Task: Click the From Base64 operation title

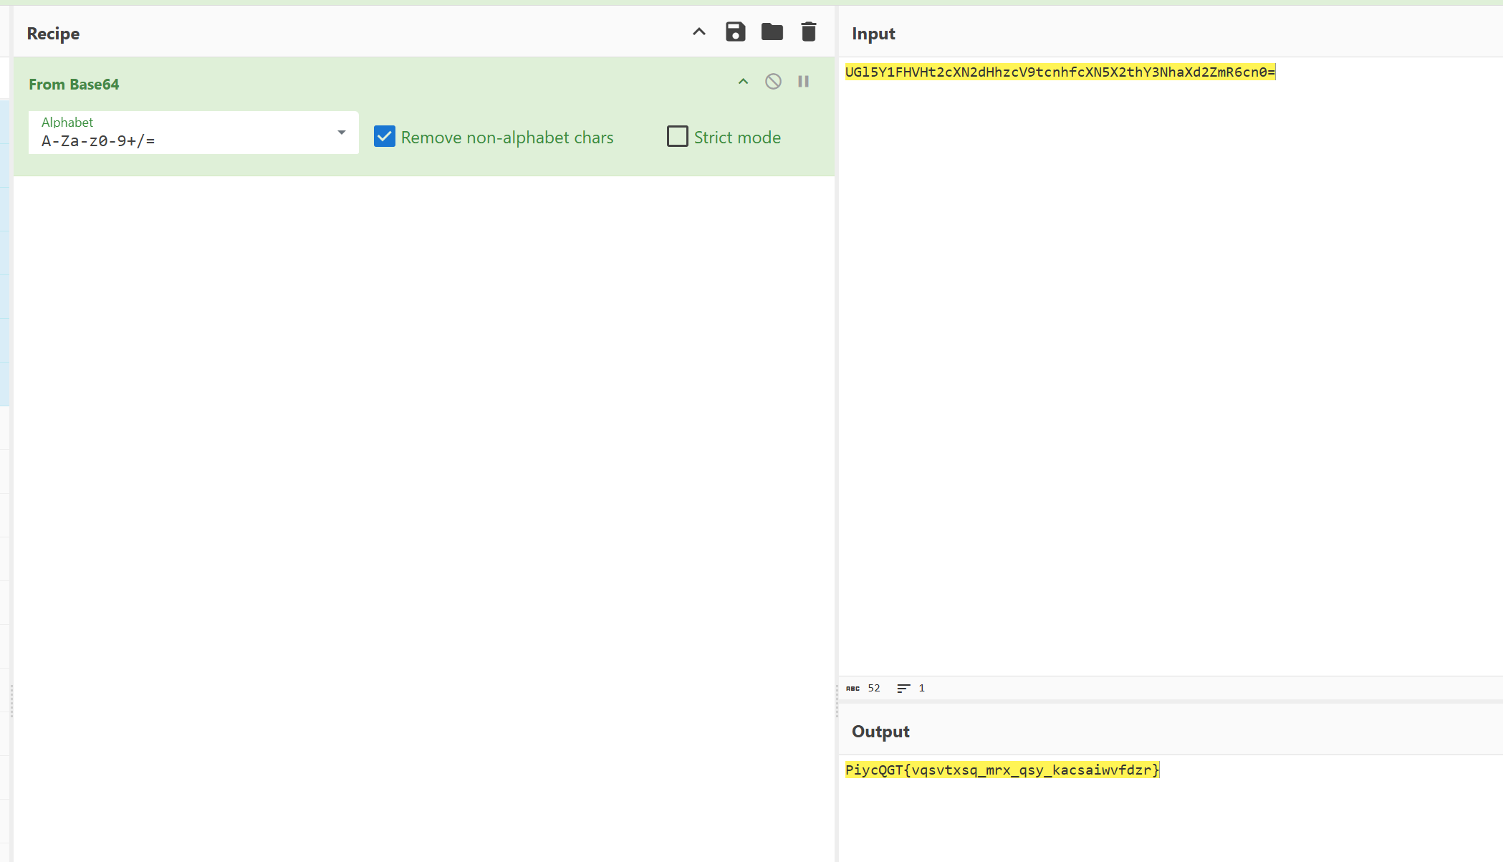Action: coord(72,84)
